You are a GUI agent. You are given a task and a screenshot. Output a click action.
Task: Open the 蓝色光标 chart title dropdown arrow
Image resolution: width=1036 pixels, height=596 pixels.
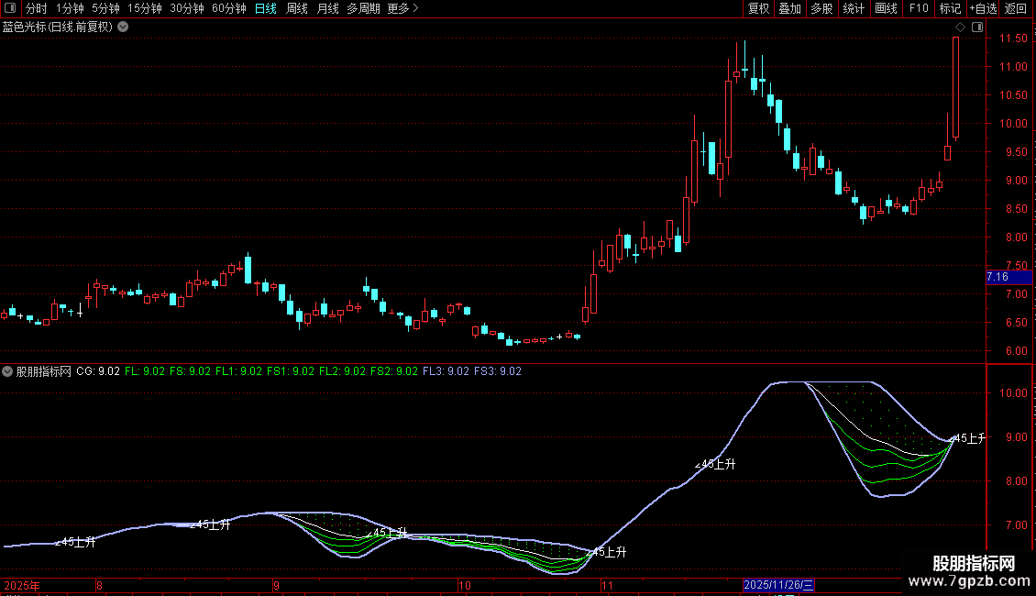point(123,28)
